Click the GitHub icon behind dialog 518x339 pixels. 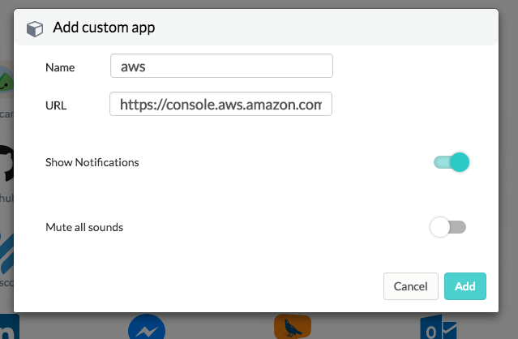tap(6, 161)
